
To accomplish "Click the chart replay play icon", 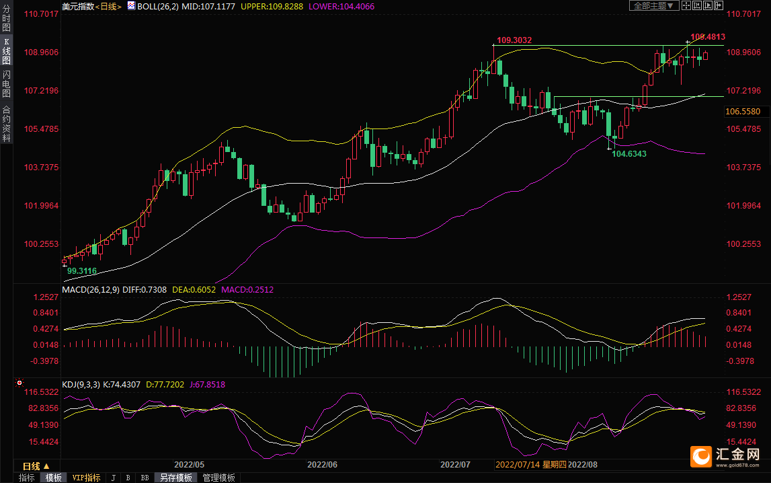I will click(x=708, y=5).
